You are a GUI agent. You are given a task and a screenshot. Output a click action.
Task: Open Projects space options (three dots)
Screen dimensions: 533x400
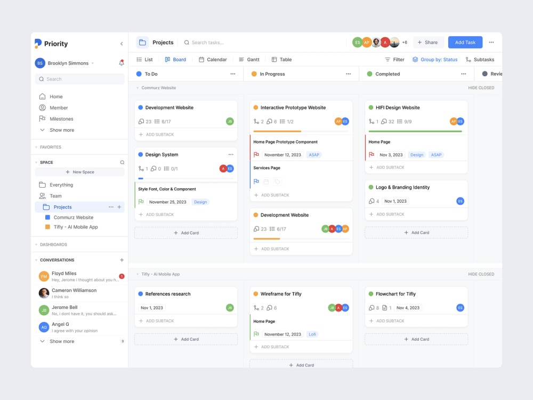[111, 207]
